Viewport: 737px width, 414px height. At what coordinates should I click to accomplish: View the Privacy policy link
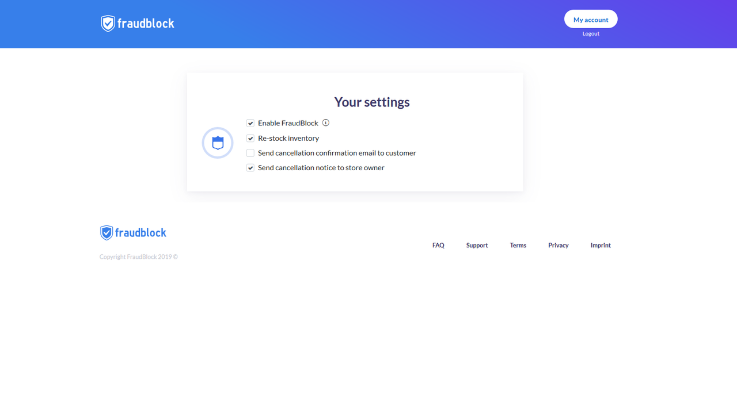tap(559, 246)
